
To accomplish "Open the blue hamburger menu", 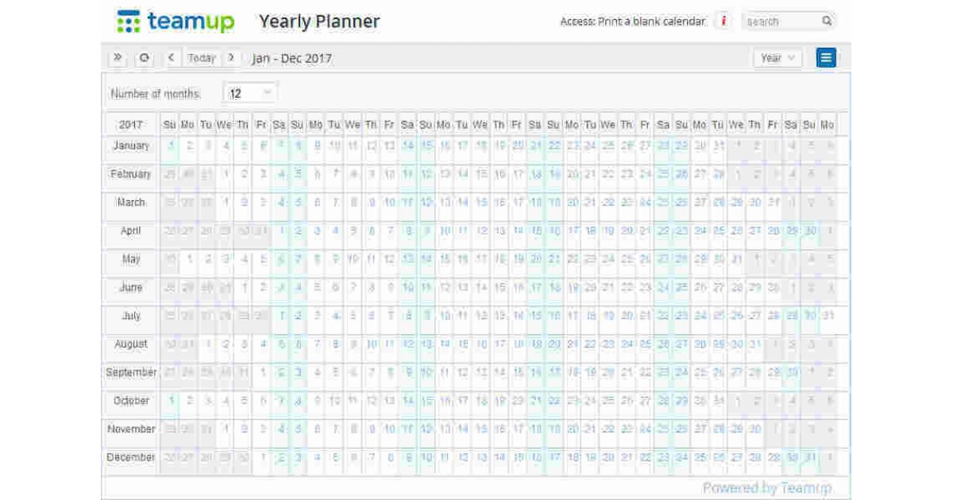I will [826, 58].
